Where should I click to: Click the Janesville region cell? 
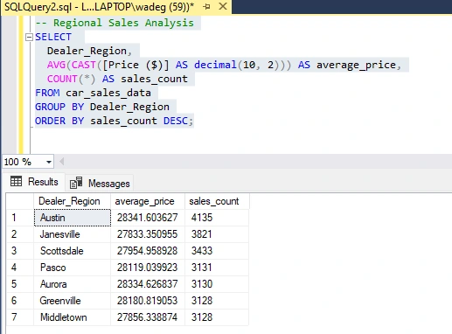73,234
